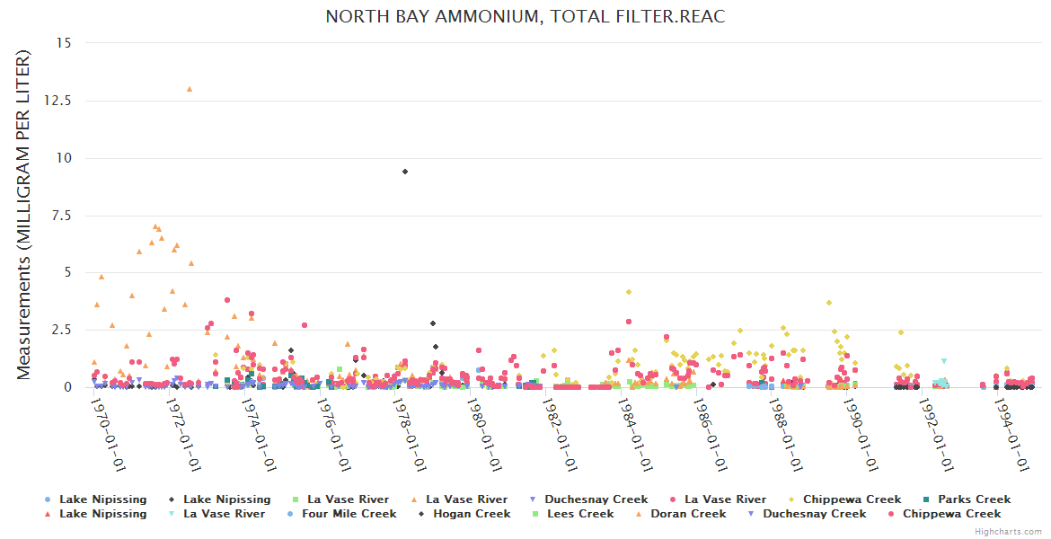1051x539 pixels.
Task: Hide La Vase River orange triangle series
Action: 466,499
